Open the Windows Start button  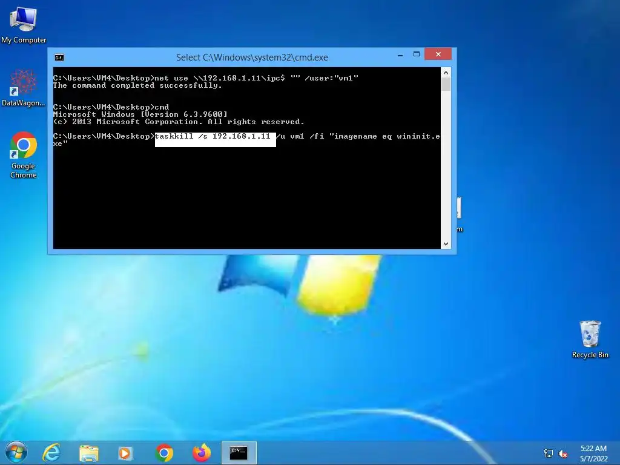point(16,453)
